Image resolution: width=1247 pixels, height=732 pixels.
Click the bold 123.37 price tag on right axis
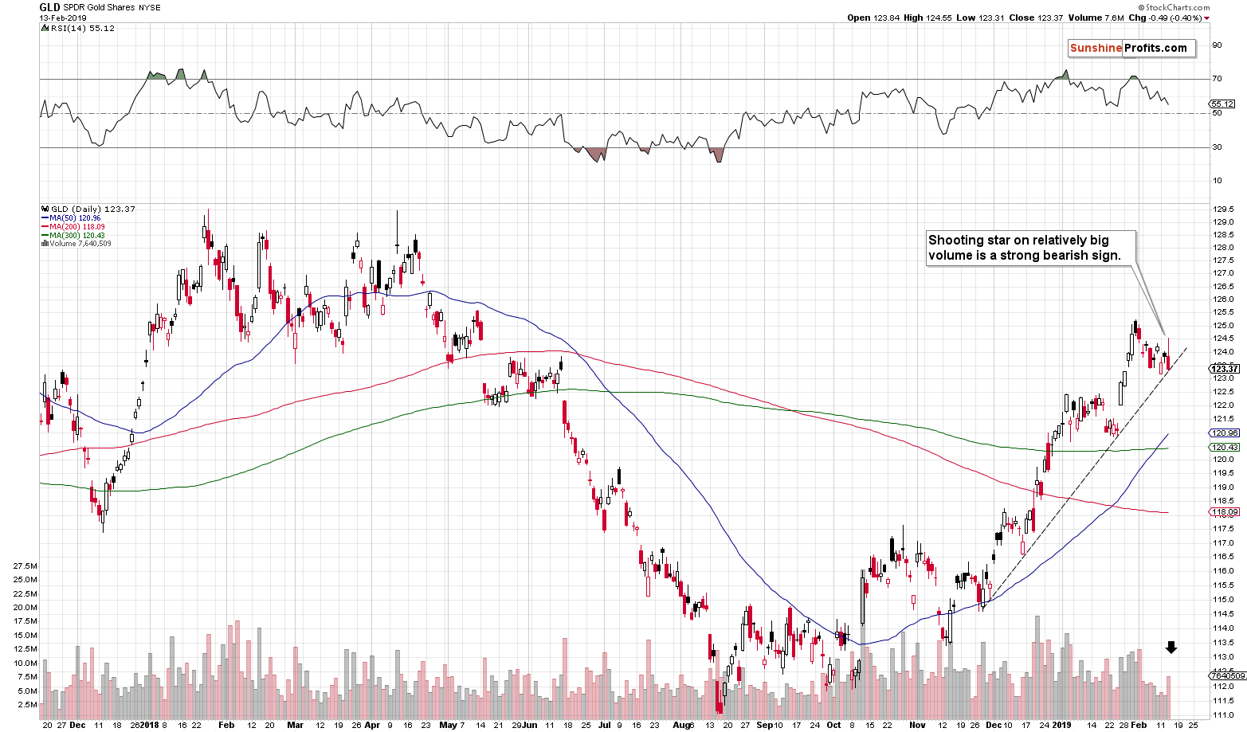[1224, 369]
